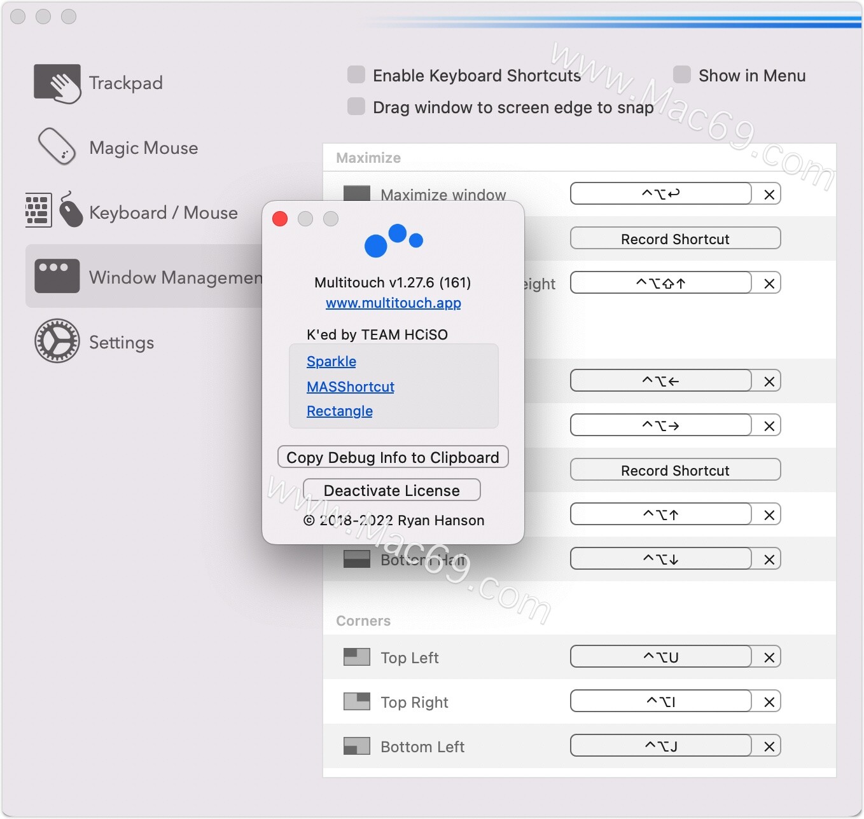The width and height of the screenshot is (864, 819).
Task: Clear the Bottom Left shortcut
Action: point(769,746)
